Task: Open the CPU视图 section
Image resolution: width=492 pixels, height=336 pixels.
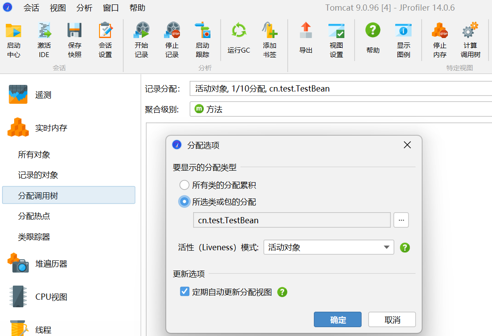Action: click(x=38, y=297)
